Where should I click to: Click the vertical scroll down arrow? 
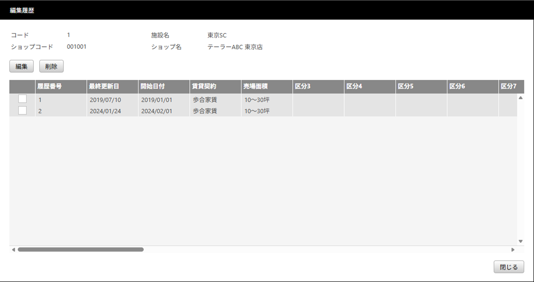click(520, 241)
